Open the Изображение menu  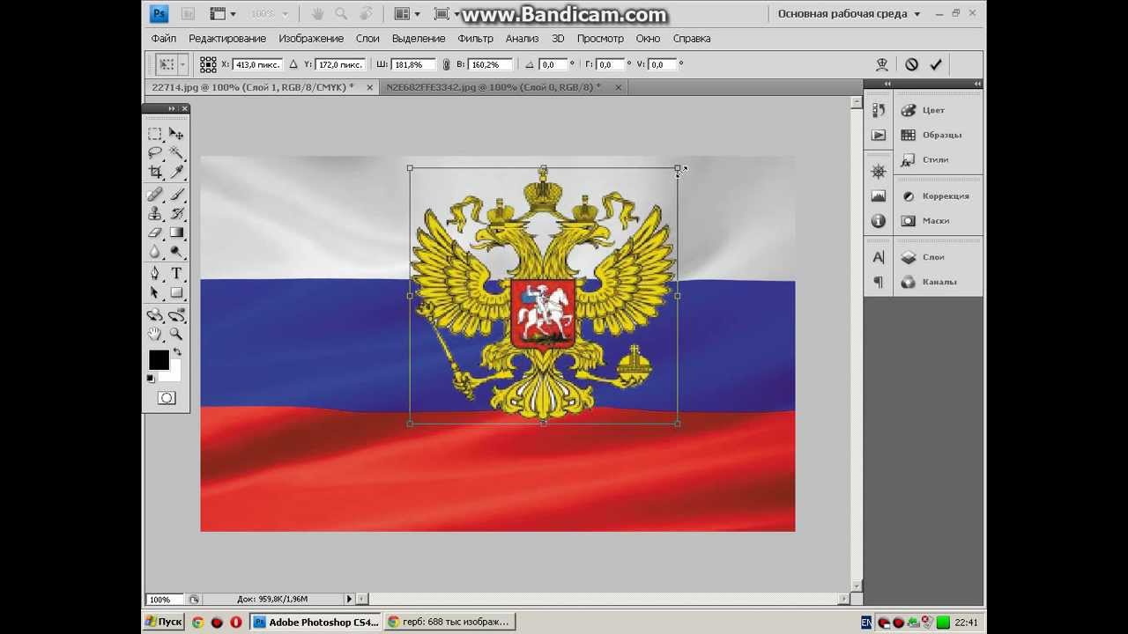(311, 39)
